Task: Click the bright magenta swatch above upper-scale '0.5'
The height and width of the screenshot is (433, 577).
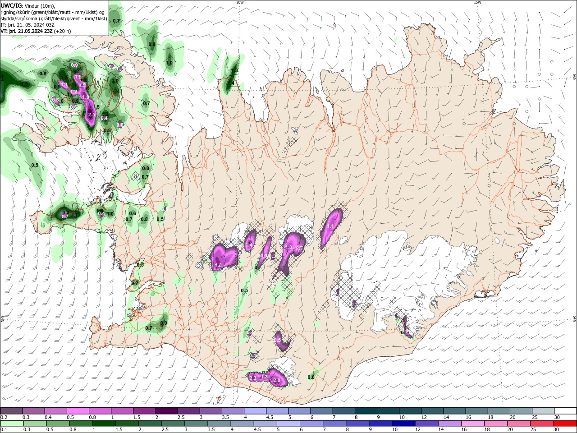Action: (x=78, y=411)
